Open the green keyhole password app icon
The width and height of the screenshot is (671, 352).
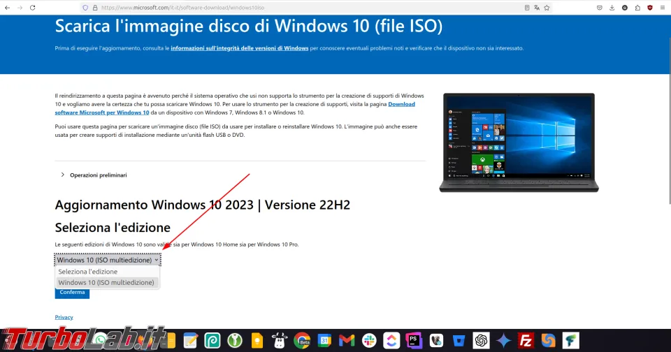235,340
